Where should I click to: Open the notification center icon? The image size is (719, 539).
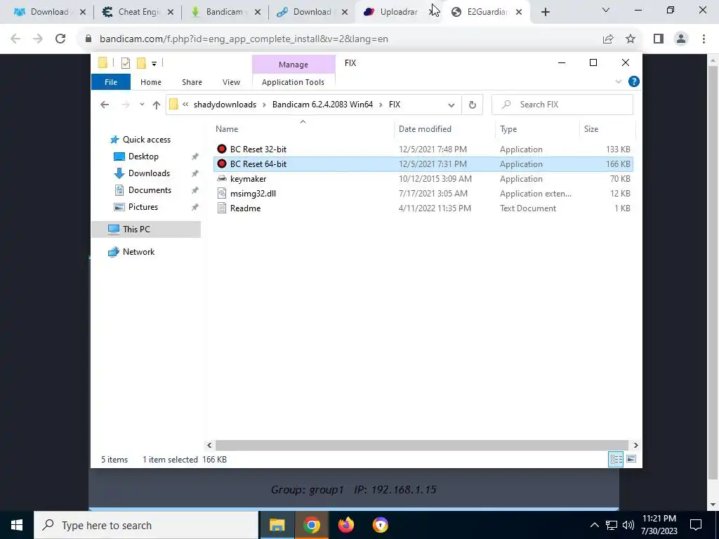[696, 525]
